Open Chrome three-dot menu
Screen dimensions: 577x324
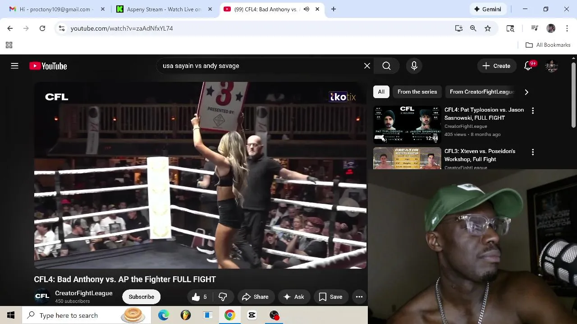pyautogui.click(x=566, y=28)
